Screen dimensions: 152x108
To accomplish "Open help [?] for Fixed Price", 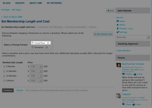I will [48, 43].
